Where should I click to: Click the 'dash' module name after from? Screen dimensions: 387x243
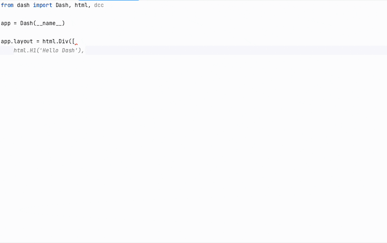[23, 5]
